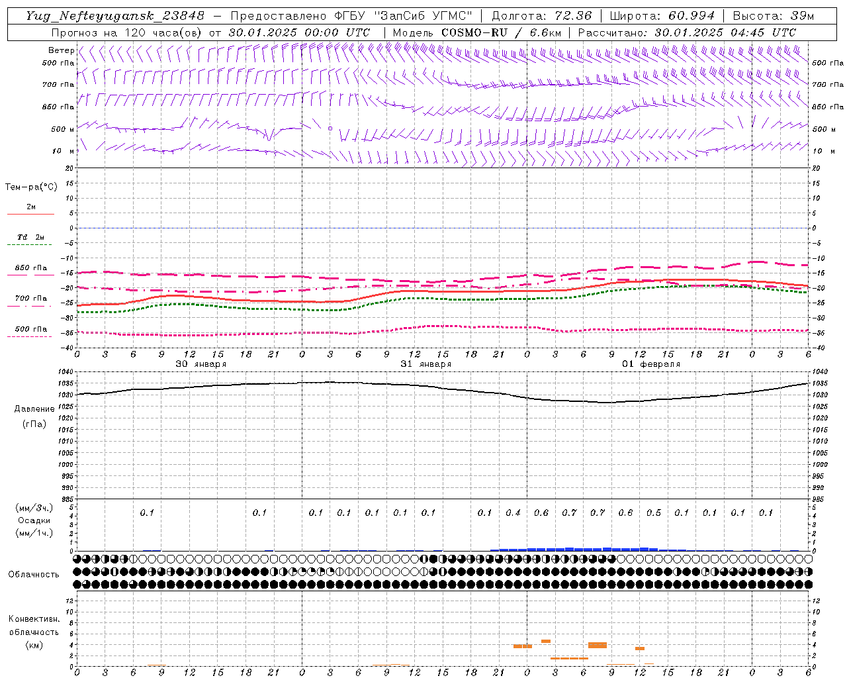Screen dimensions: 847x678
Task: Click the '31 января' date label
Action: [425, 364]
